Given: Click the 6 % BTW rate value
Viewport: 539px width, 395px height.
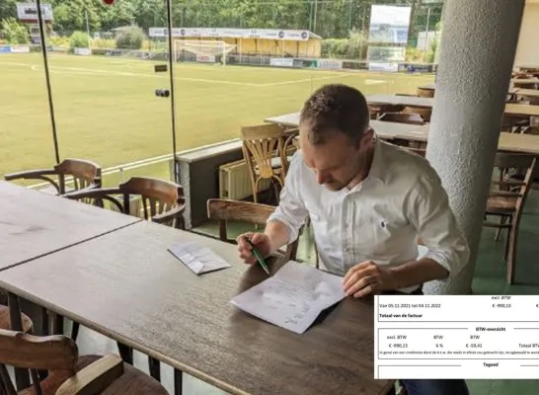Looking at the screenshot, I should [x=439, y=346].
